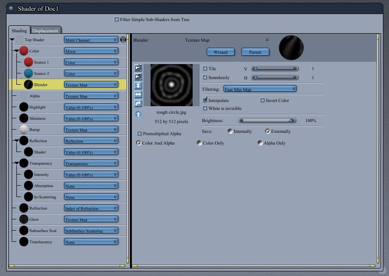The image size is (389, 276).
Task: Click the top open-folder icon to load a texture
Action: [138, 67]
